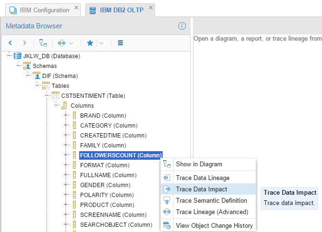
Task: Select Show in Diagram from context menu
Action: [x=208, y=164]
